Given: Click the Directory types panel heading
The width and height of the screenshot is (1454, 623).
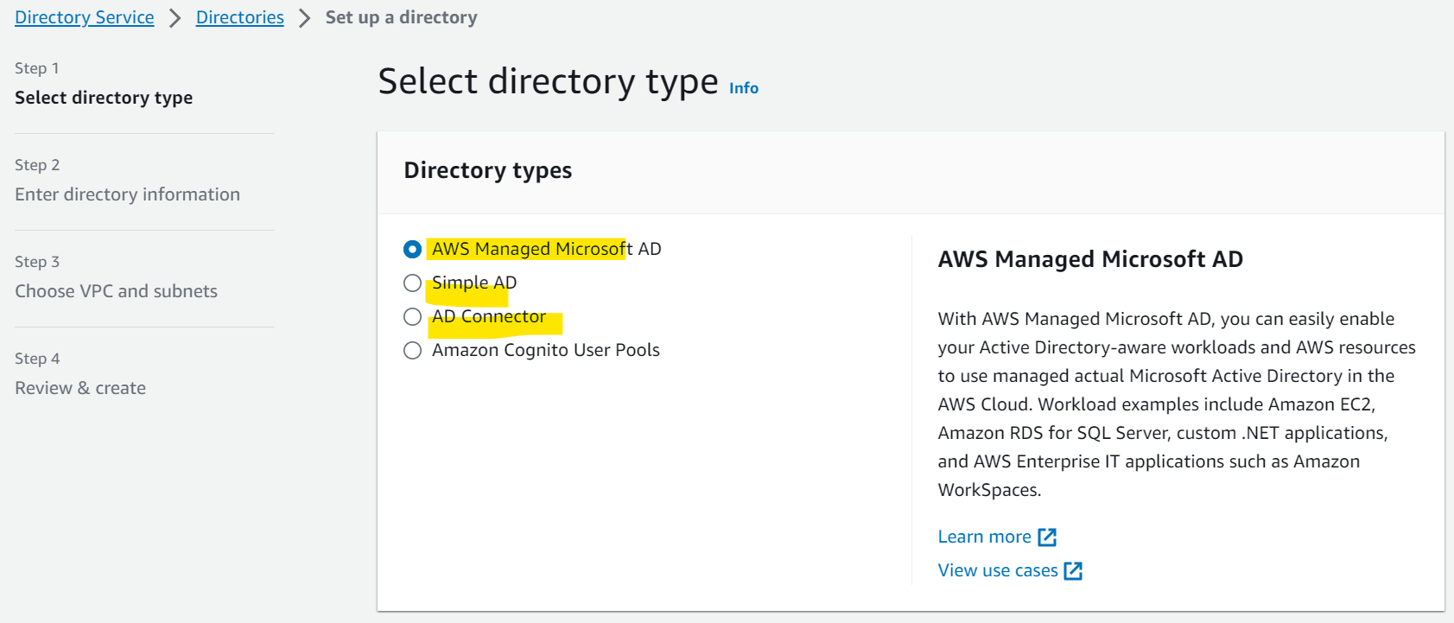Looking at the screenshot, I should pyautogui.click(x=488, y=170).
